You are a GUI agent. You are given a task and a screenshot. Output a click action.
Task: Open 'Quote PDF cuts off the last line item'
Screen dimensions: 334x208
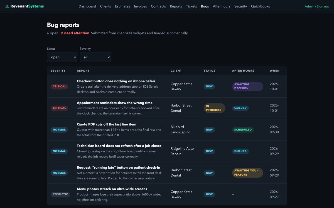[x=107, y=124]
